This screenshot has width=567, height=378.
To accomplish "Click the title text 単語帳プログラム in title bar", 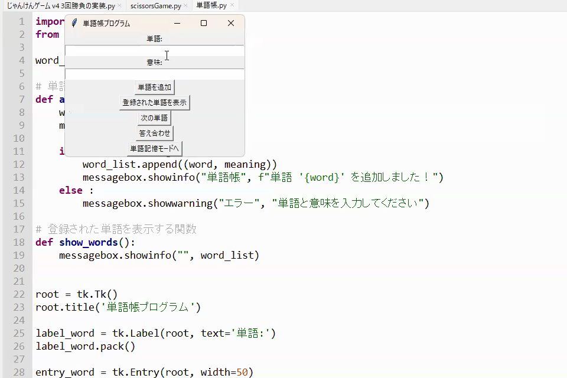I will (106, 24).
